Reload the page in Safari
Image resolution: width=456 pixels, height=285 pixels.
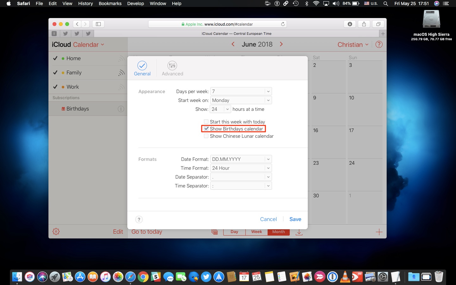[x=283, y=24]
